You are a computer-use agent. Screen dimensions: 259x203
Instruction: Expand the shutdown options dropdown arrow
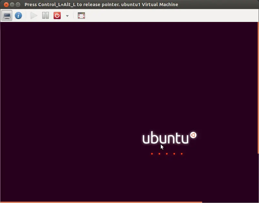[x=67, y=16]
